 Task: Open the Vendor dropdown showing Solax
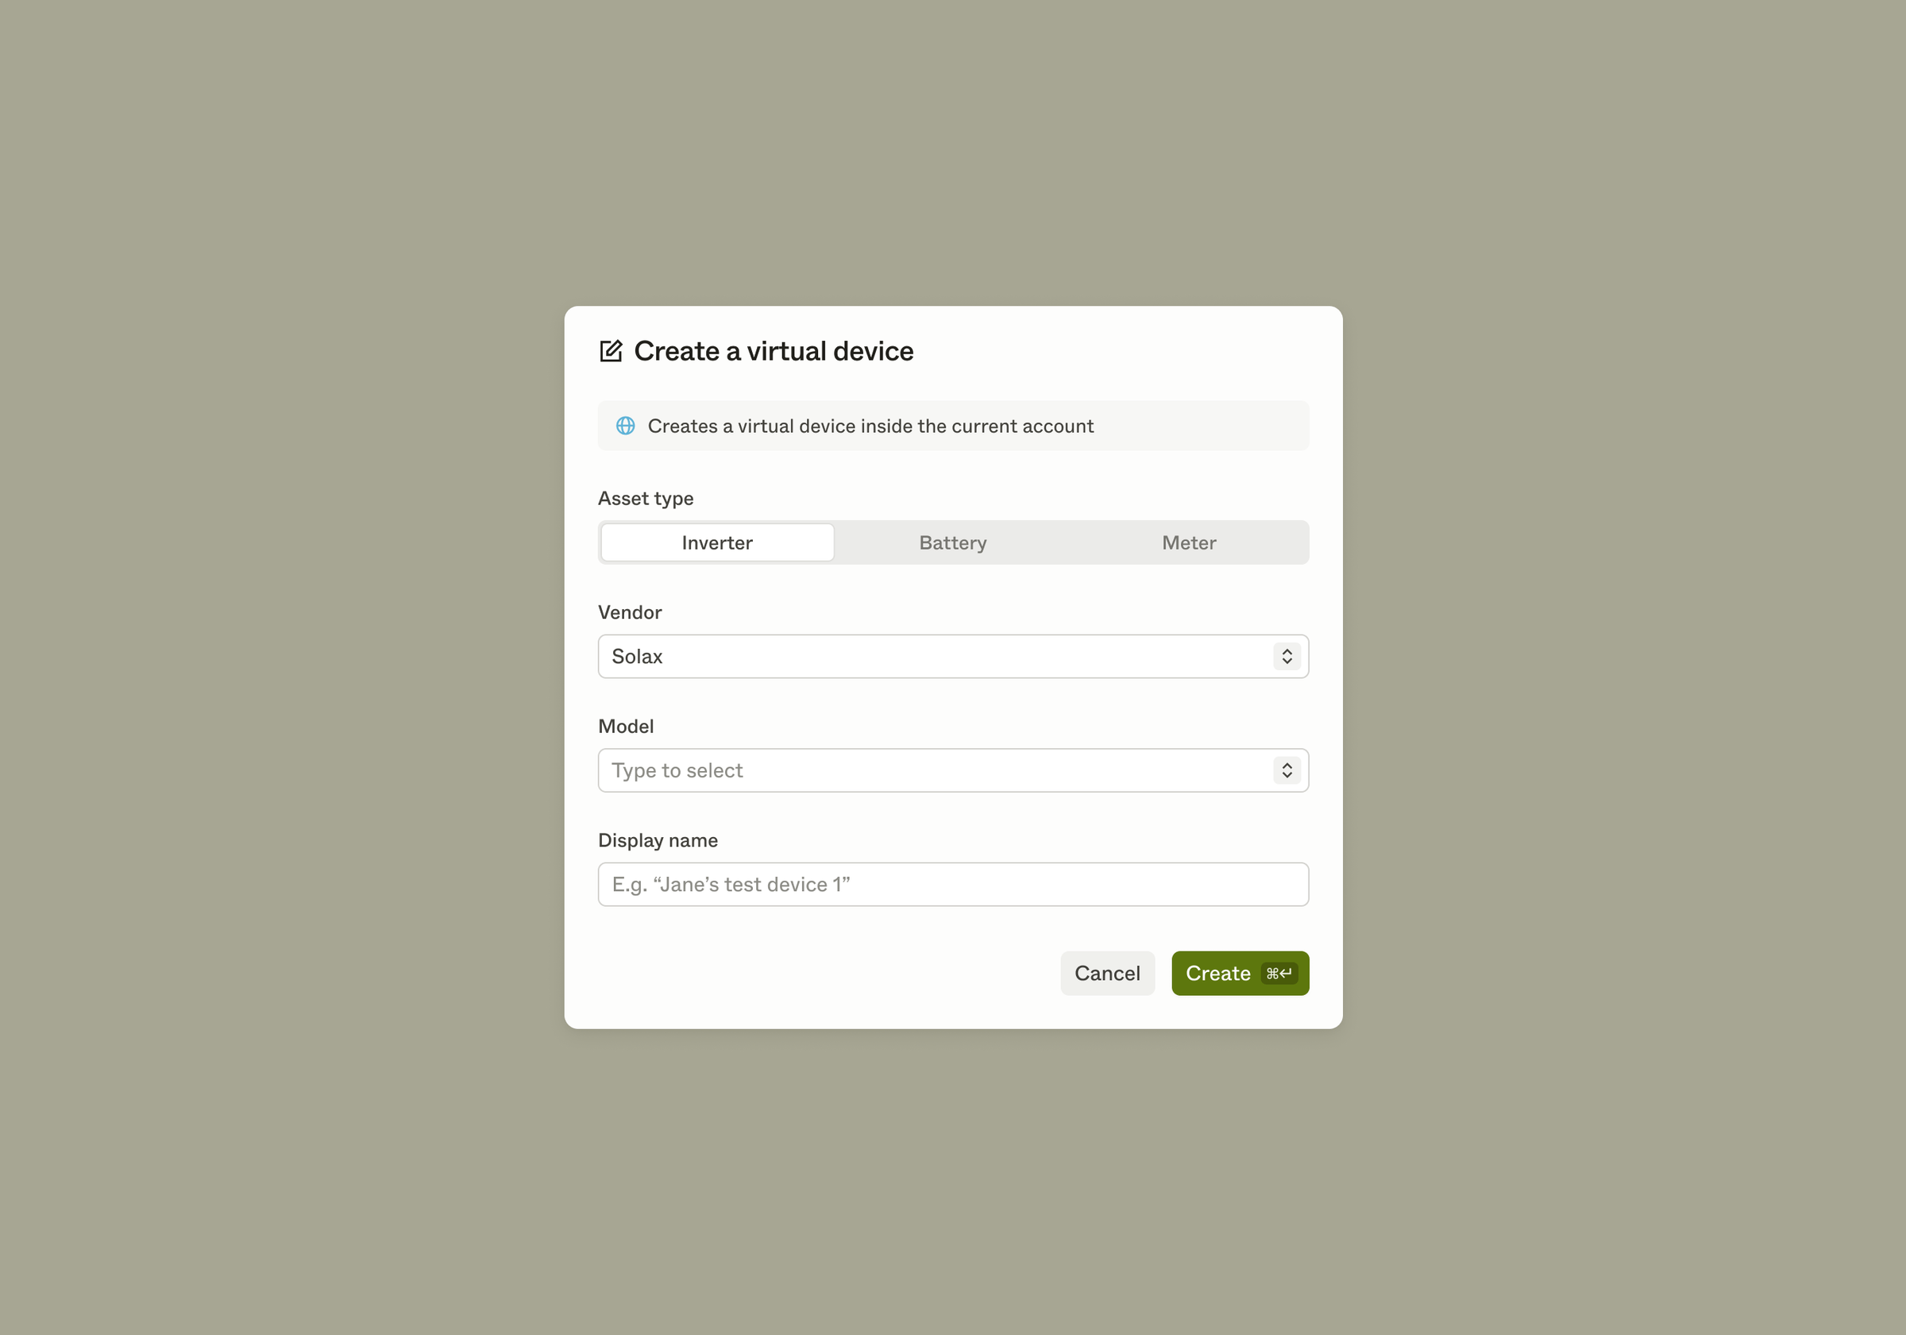(x=952, y=656)
